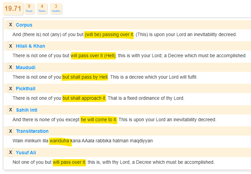Hide Sahih Intl translation using X
The height and width of the screenshot is (174, 251).
coord(11,110)
